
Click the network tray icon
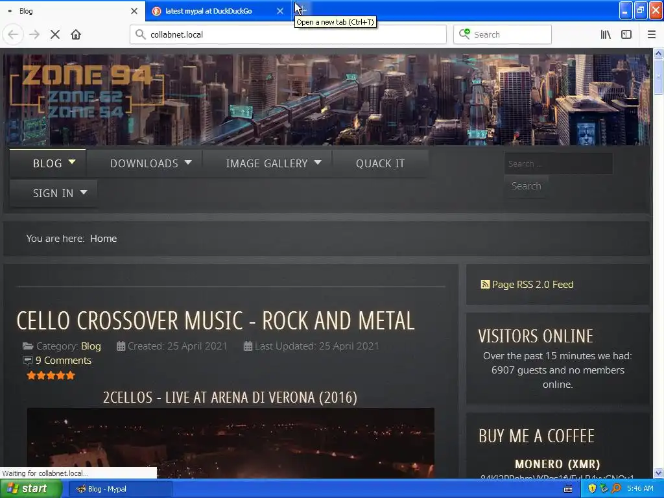604,489
